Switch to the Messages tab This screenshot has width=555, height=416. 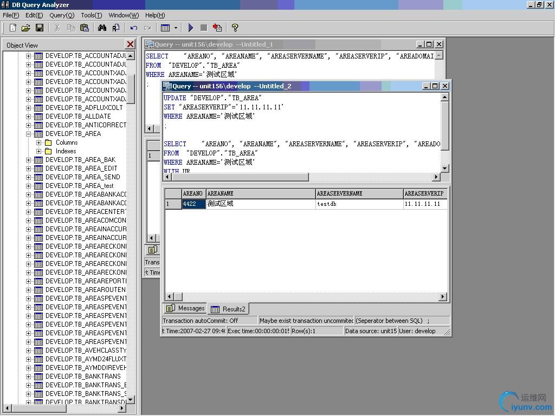click(185, 308)
